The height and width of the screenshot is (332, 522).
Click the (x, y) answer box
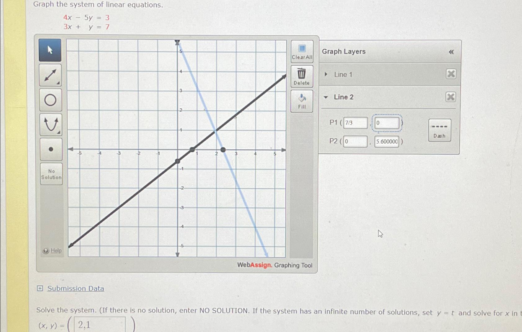[x=100, y=325]
